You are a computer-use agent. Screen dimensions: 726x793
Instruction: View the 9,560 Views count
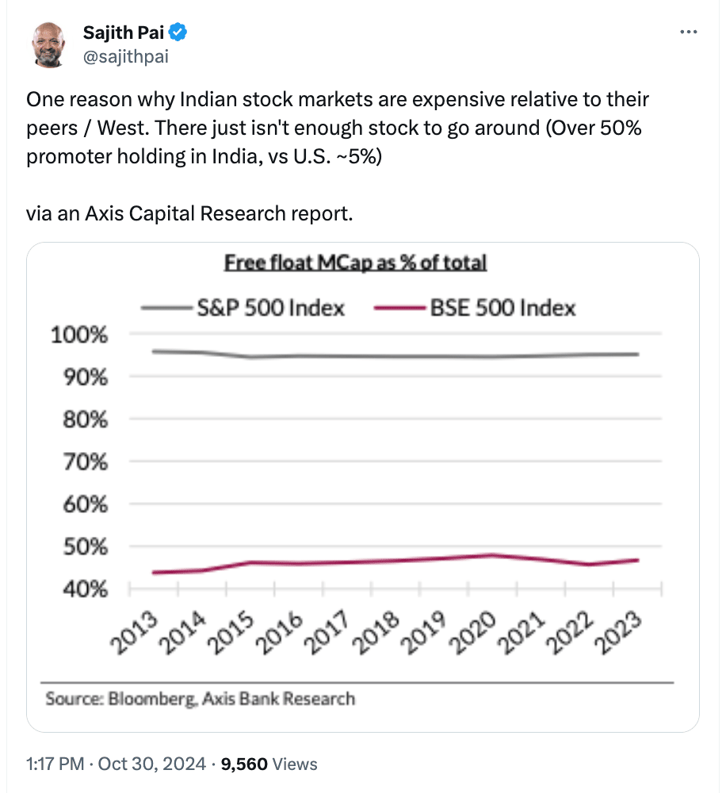click(x=269, y=764)
